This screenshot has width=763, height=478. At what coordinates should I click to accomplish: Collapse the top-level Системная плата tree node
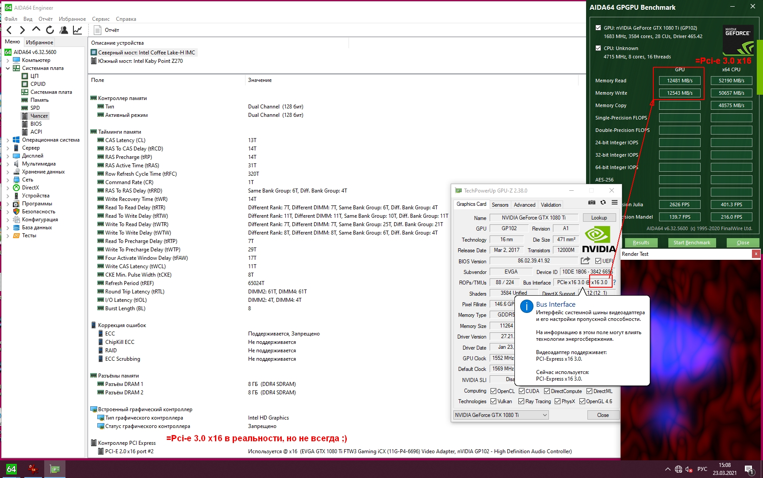point(8,68)
